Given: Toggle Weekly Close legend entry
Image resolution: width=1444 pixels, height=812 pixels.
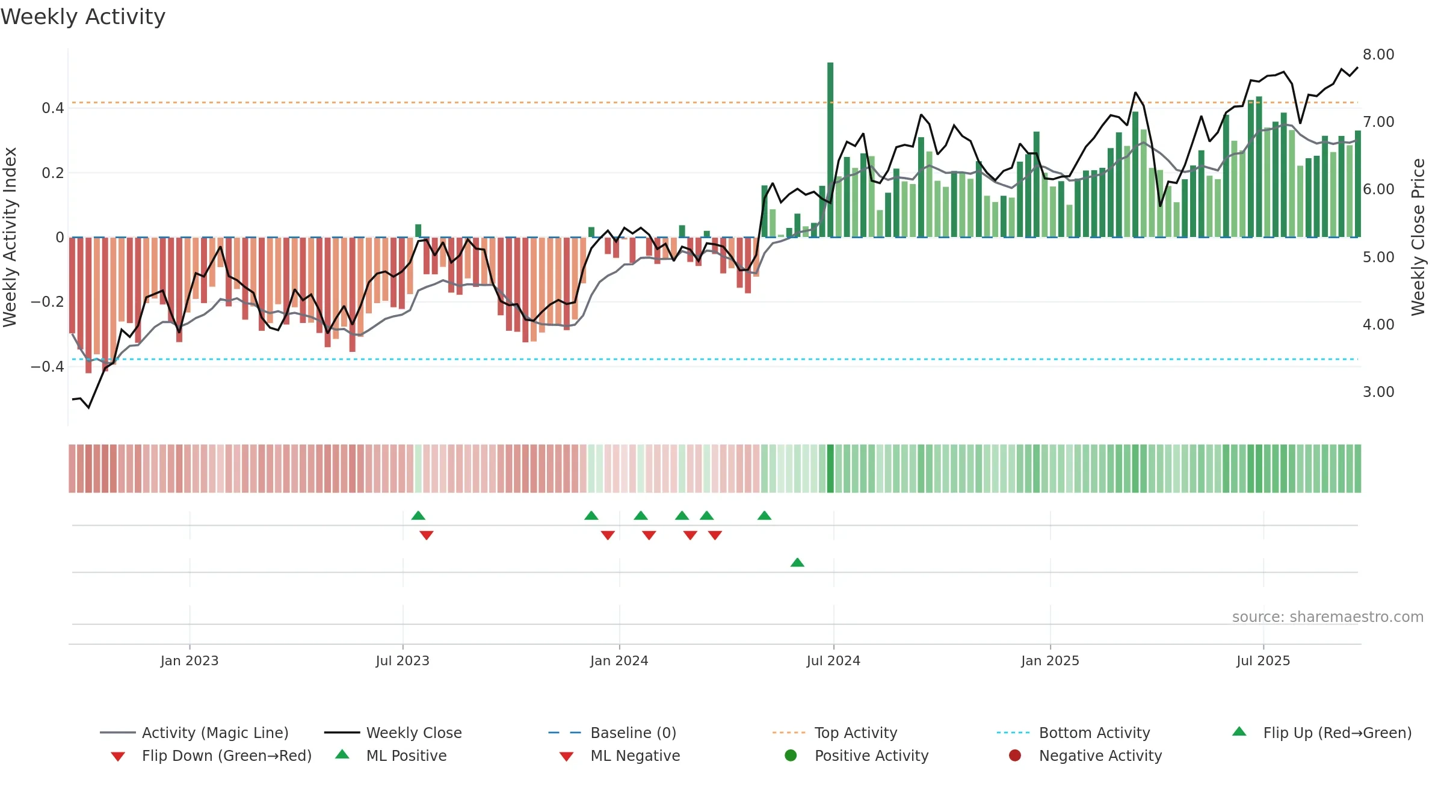Looking at the screenshot, I should [393, 733].
